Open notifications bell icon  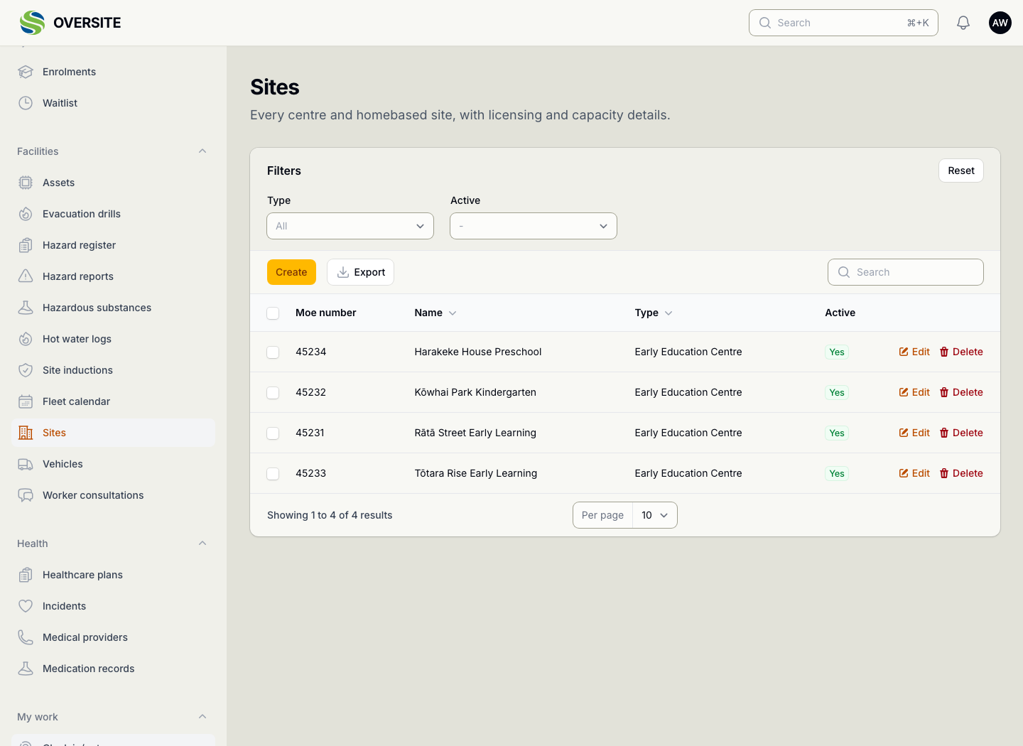click(x=963, y=23)
